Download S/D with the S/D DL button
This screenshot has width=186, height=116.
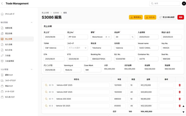coord(150,17)
